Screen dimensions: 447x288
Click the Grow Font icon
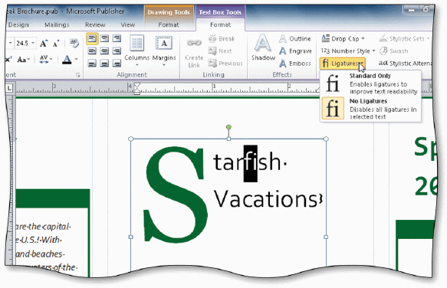coord(44,44)
